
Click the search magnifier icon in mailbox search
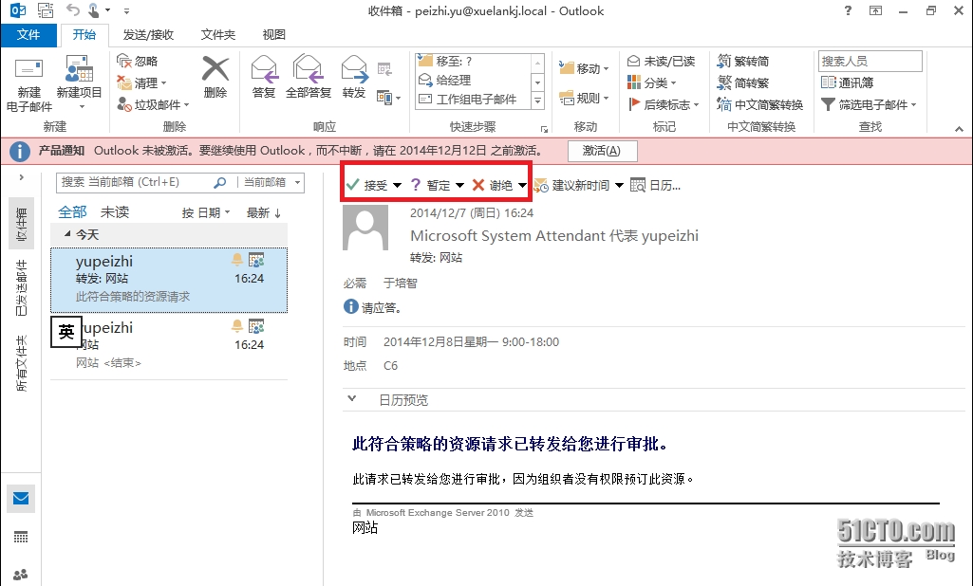coord(219,182)
